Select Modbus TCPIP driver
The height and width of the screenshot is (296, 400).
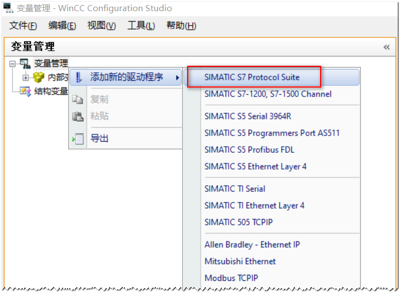231,278
